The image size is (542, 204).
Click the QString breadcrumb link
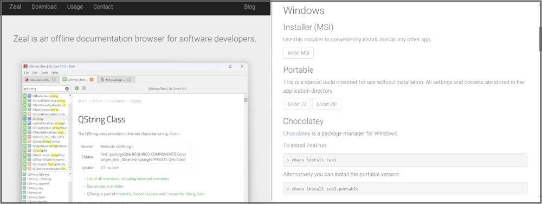pyautogui.click(x=136, y=101)
